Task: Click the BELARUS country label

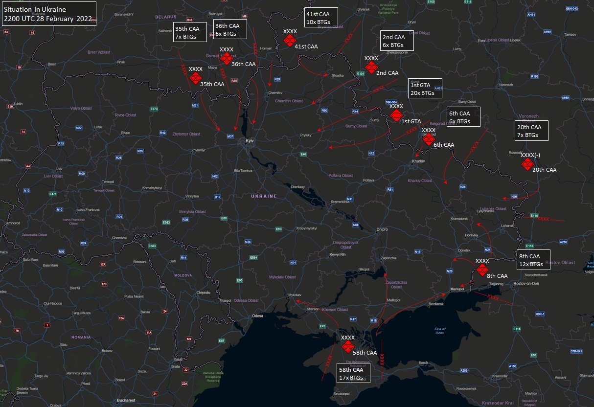Action: point(165,17)
